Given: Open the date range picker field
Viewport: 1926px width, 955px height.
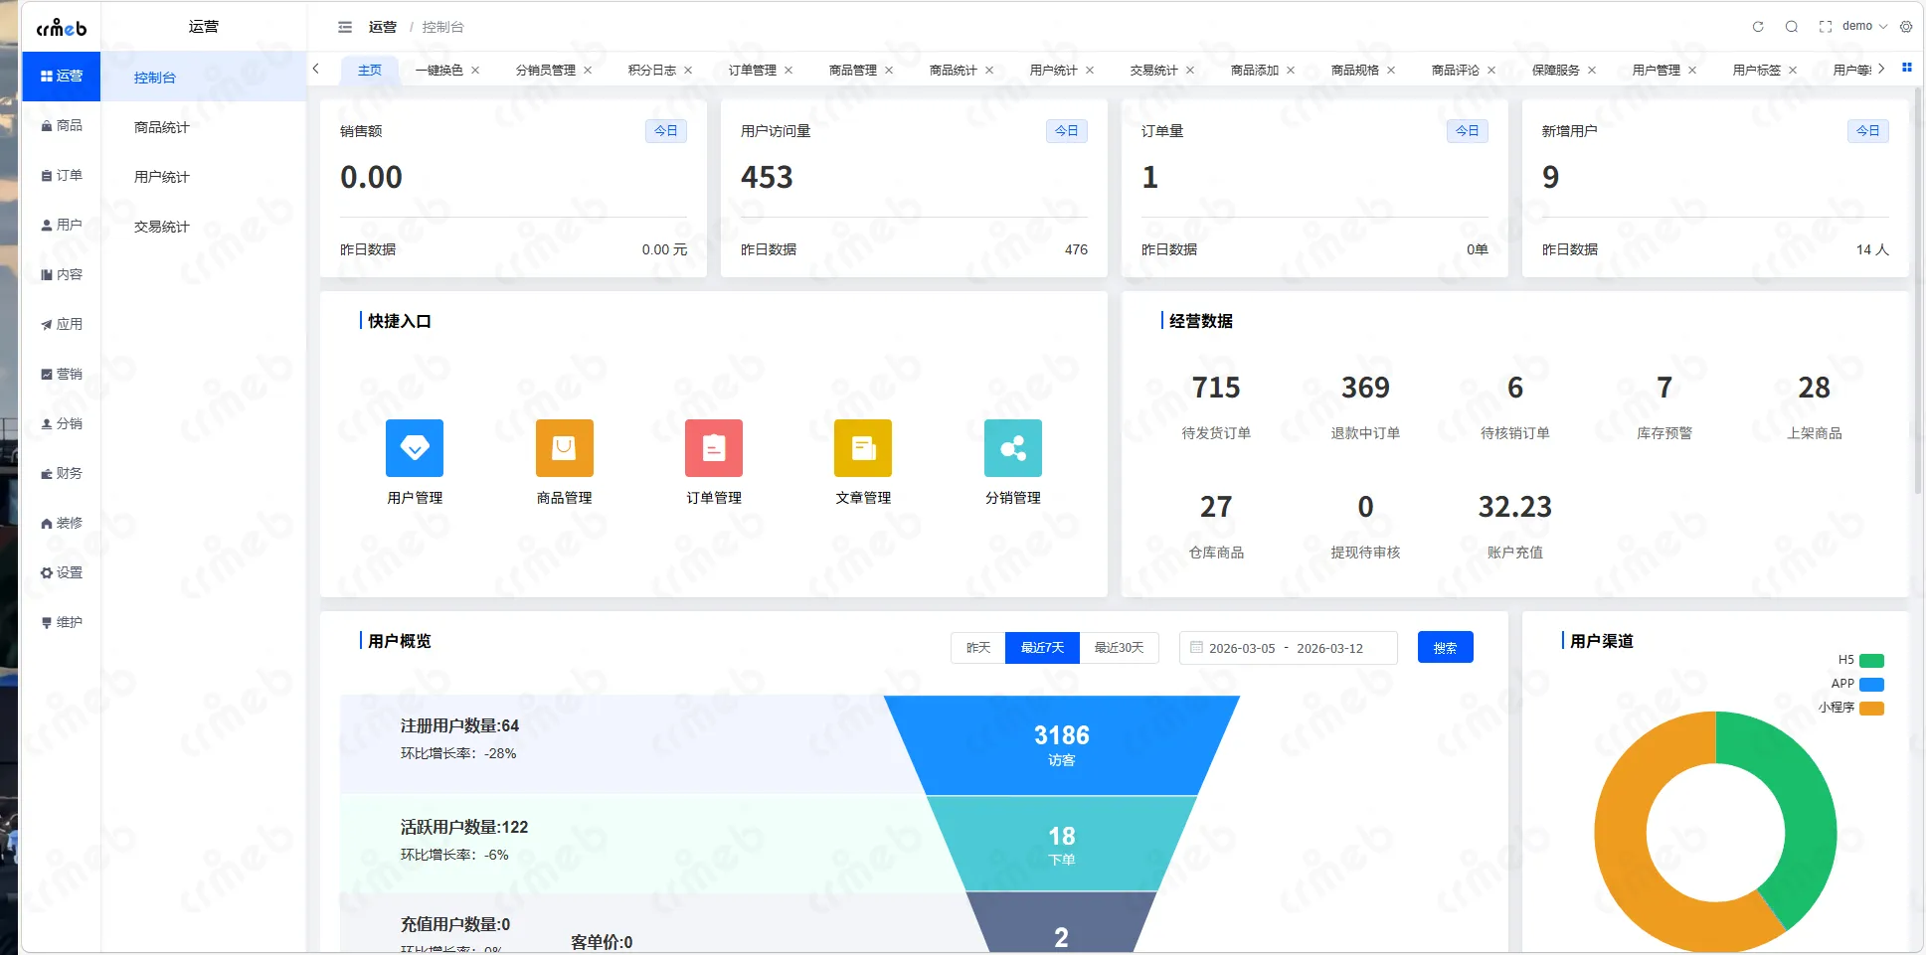Looking at the screenshot, I should (x=1288, y=647).
